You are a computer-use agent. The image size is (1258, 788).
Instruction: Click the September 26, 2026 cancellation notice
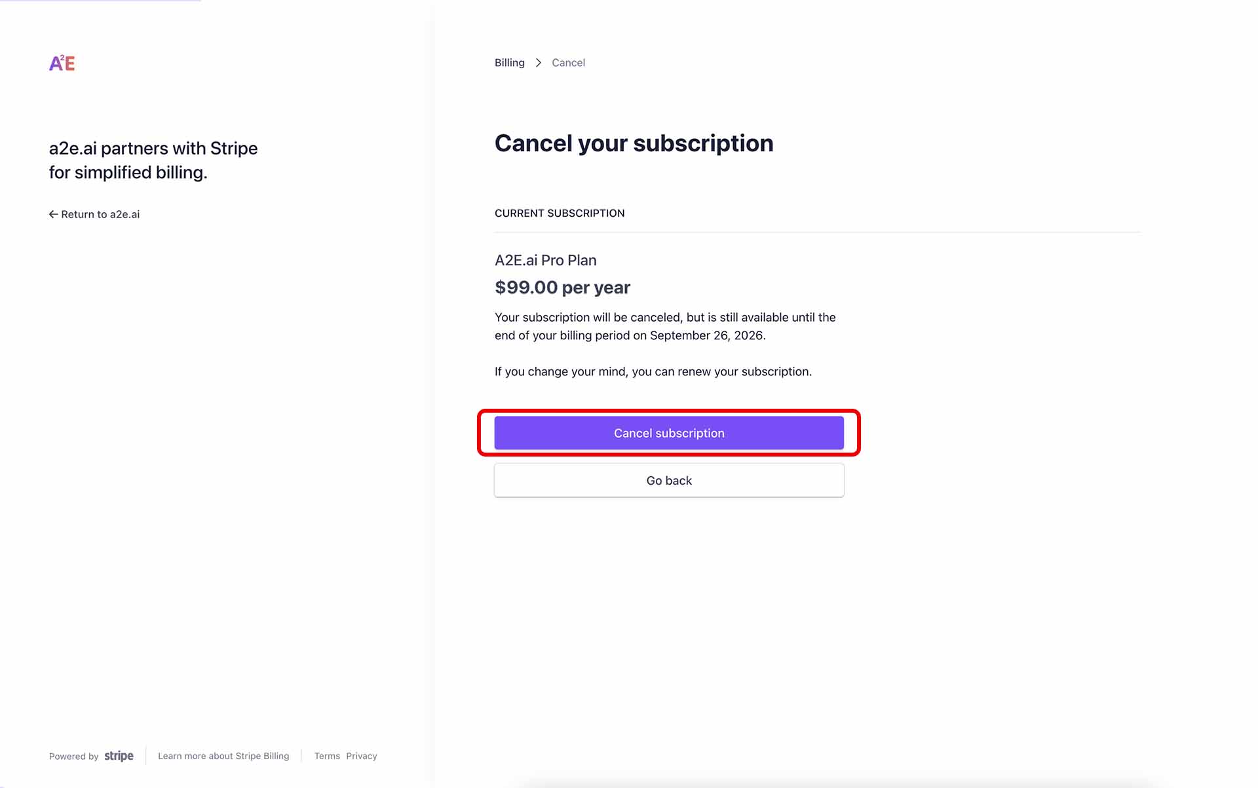[664, 326]
